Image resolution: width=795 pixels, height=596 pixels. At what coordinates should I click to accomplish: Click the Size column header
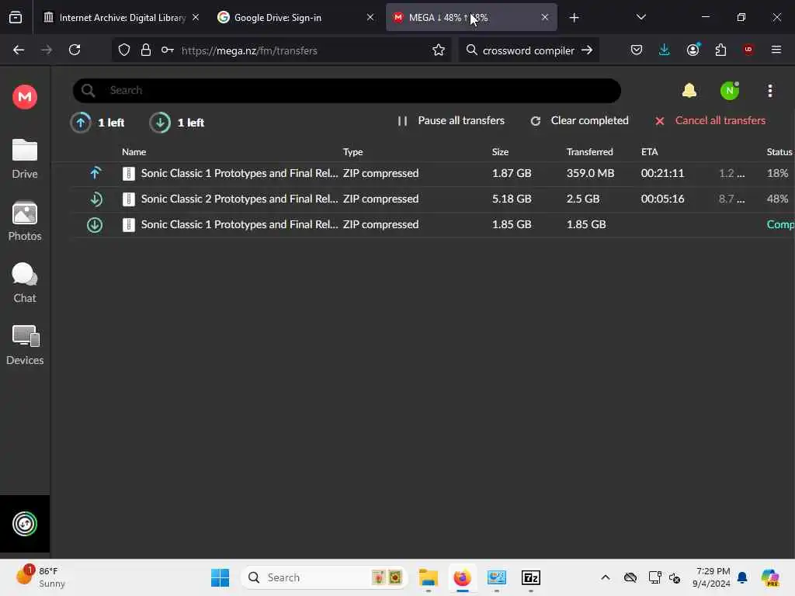500,151
